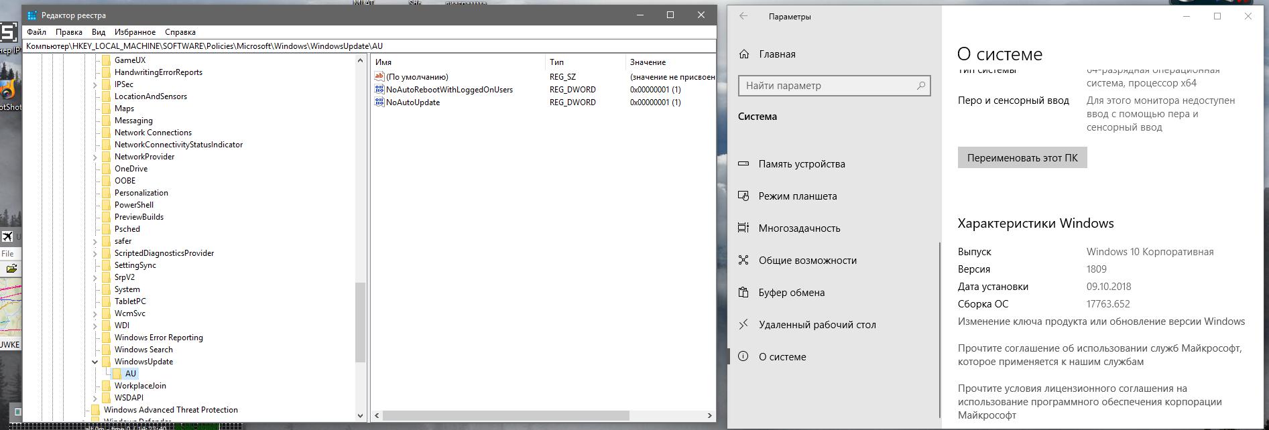
Task: Select the GameUX folder icon
Action: click(106, 60)
